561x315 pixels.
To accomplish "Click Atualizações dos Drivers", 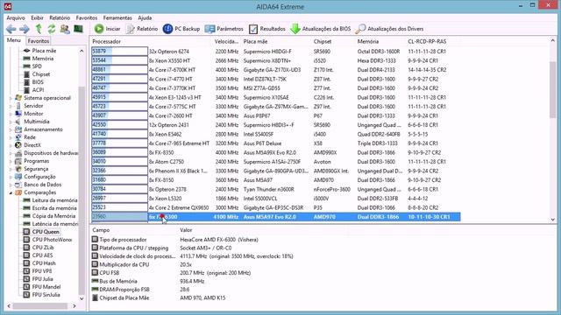I will tap(389, 29).
